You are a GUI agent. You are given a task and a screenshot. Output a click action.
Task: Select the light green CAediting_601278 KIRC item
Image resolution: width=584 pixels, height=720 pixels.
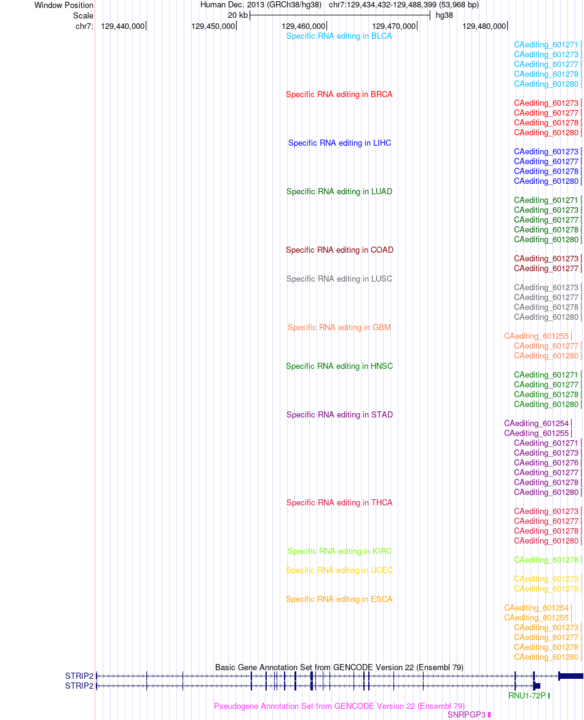(x=546, y=560)
